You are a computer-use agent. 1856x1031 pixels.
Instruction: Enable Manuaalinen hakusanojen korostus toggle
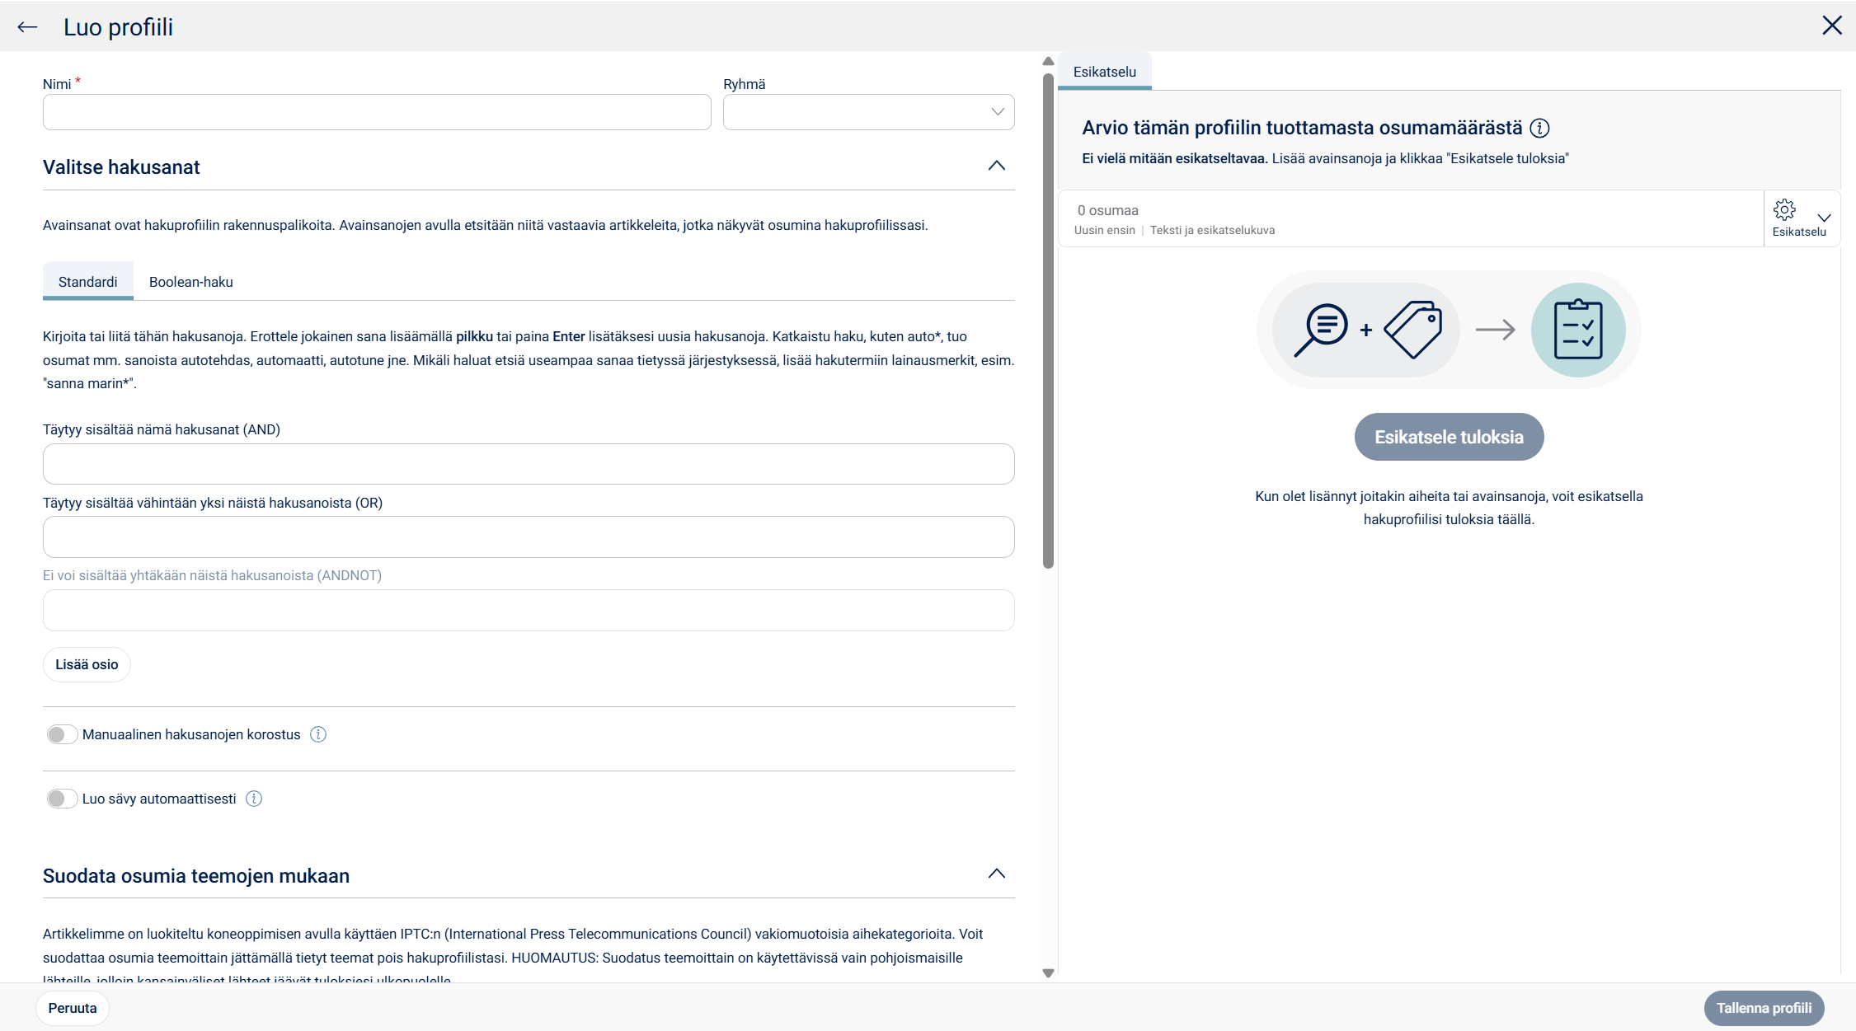tap(62, 734)
